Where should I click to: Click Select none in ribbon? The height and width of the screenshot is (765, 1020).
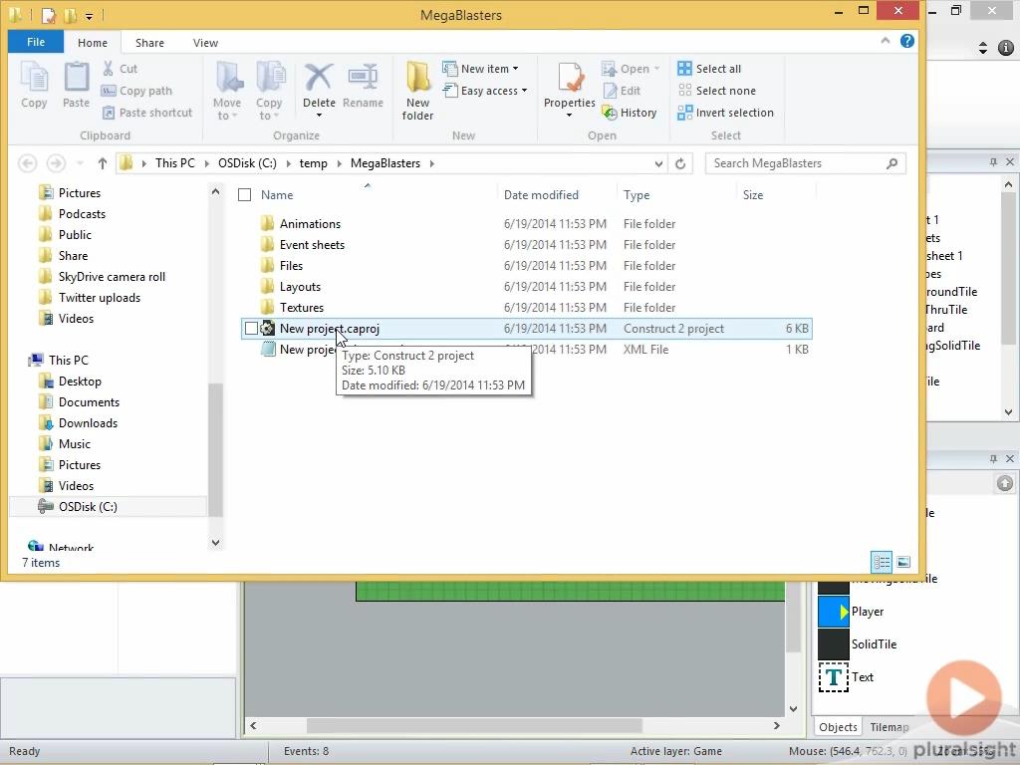tap(717, 91)
